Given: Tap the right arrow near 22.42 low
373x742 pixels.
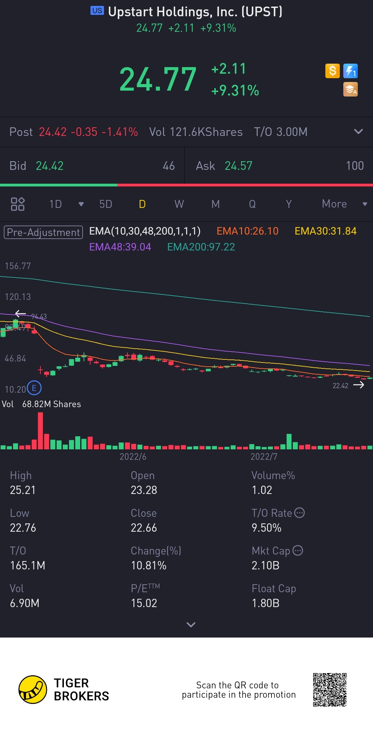Looking at the screenshot, I should pyautogui.click(x=359, y=385).
